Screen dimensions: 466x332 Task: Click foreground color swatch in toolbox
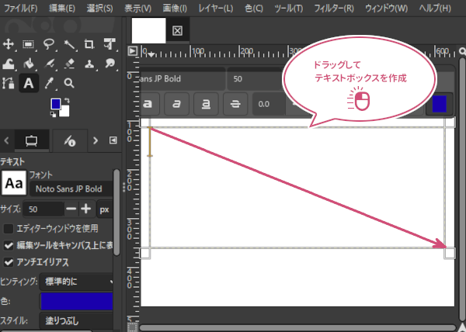[x=56, y=104]
